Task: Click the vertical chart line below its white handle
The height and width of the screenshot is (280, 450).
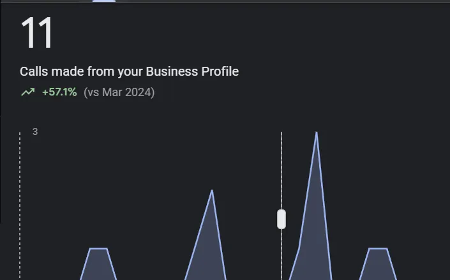Action: (x=281, y=255)
